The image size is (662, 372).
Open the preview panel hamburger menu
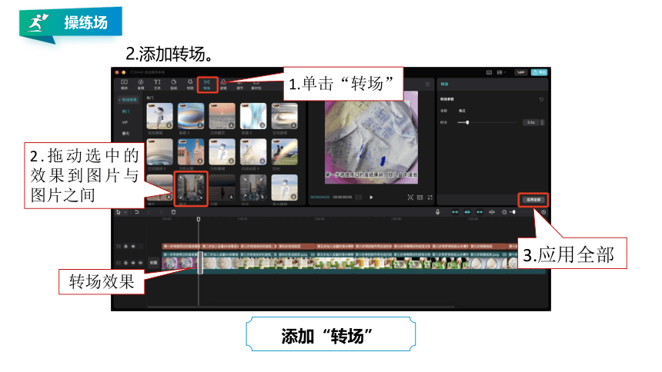pos(428,85)
